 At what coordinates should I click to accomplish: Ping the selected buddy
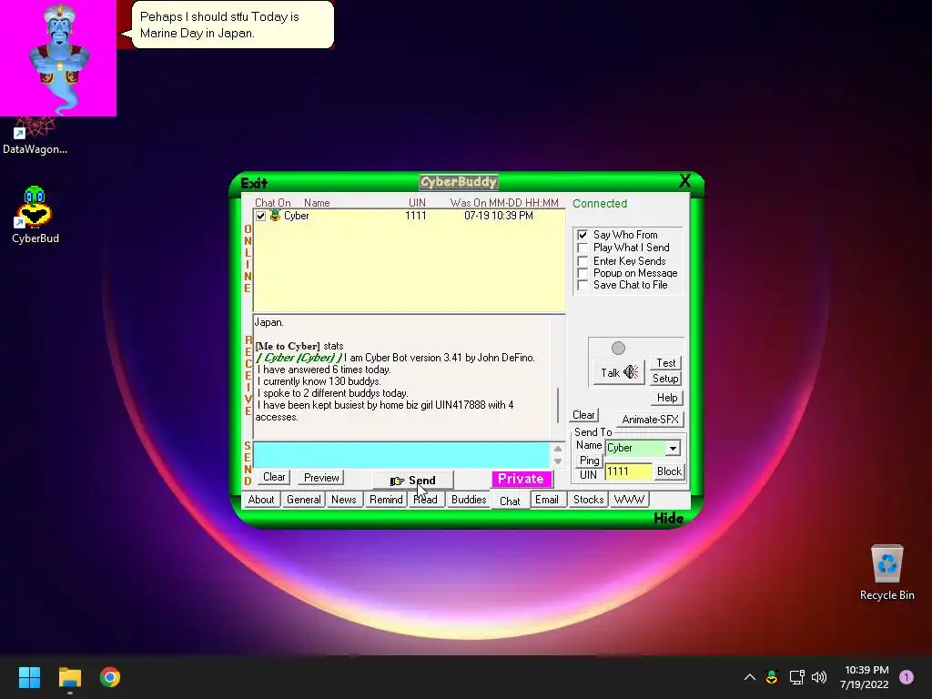pyautogui.click(x=589, y=461)
